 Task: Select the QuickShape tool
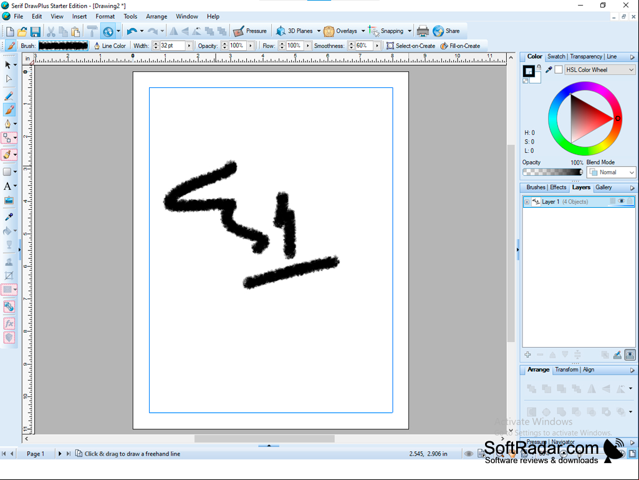pos(7,172)
